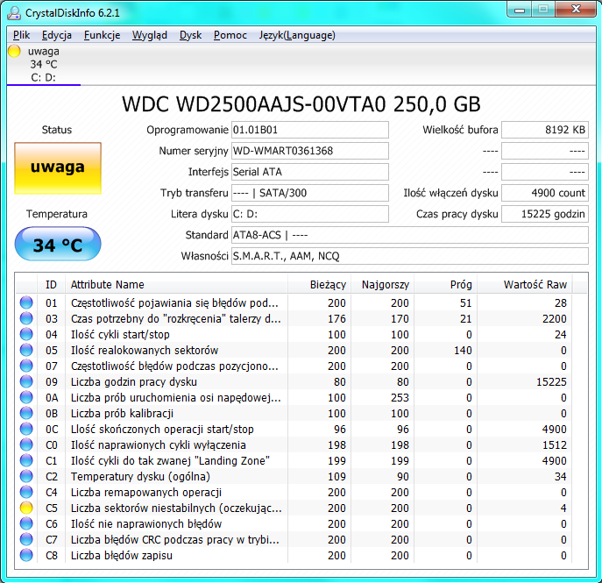Click the Attribute Name column header

point(177,285)
